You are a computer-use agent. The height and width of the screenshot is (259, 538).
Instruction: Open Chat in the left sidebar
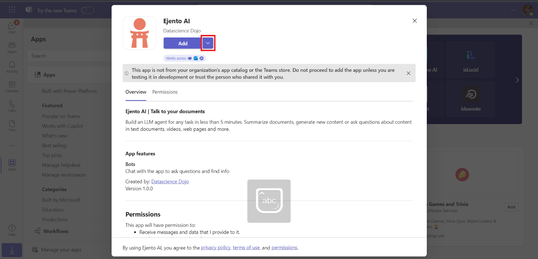tap(12, 27)
